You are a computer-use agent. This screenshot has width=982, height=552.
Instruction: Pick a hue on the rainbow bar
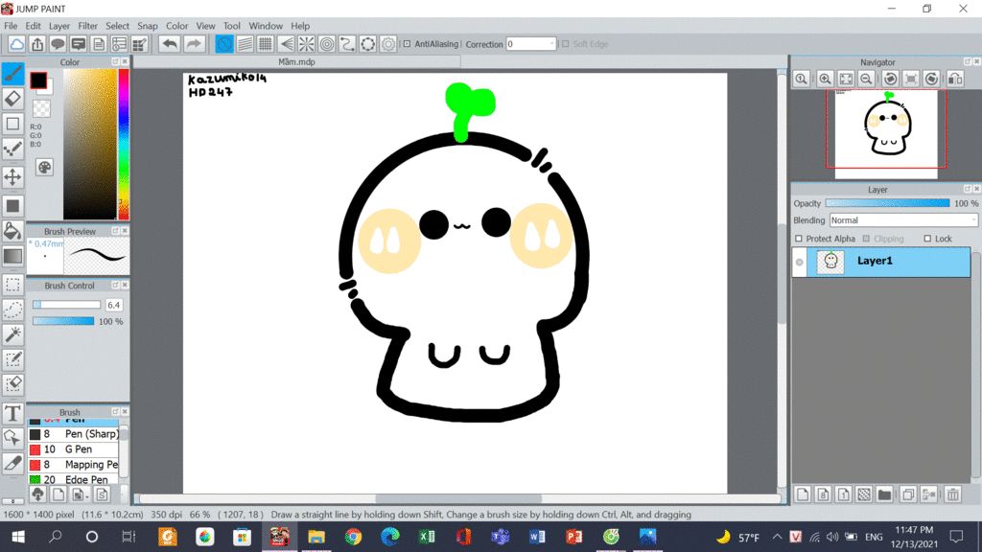124,144
